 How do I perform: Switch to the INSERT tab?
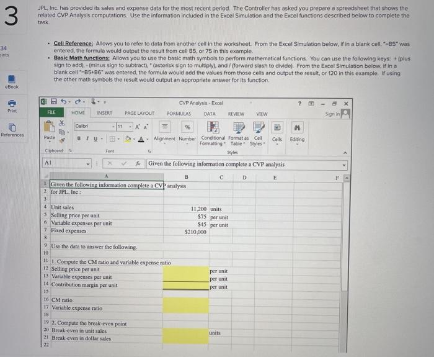[105, 113]
